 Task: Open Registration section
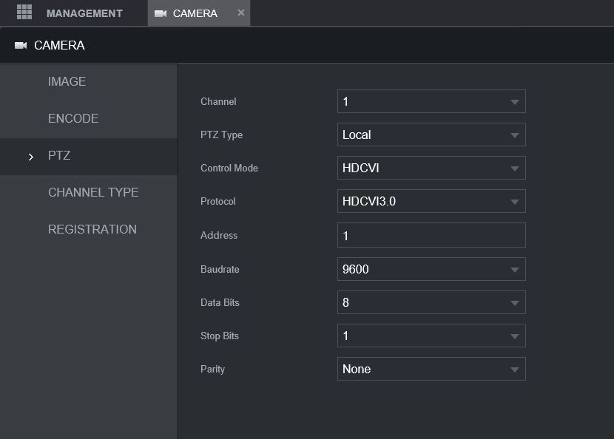point(92,230)
